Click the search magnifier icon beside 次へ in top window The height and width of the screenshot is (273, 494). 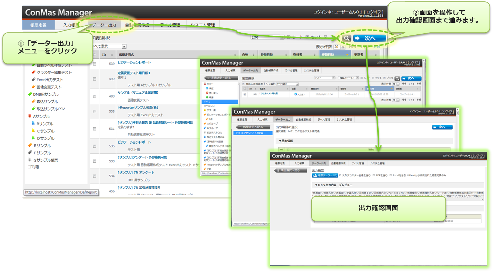pyautogui.click(x=346, y=39)
